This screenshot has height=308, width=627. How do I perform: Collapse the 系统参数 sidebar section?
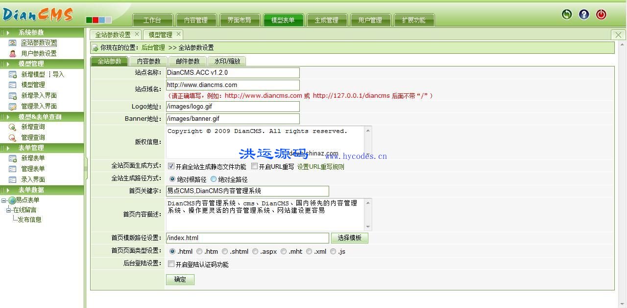[x=42, y=33]
